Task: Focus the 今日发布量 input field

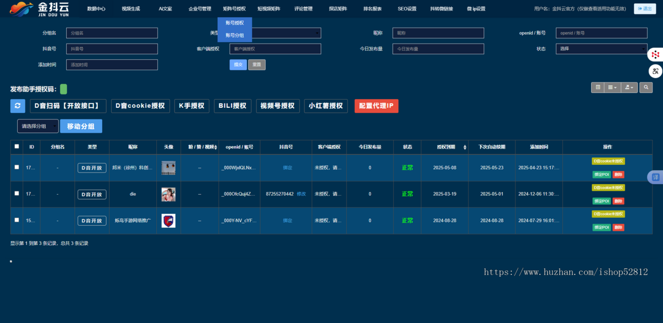Action: coord(438,49)
